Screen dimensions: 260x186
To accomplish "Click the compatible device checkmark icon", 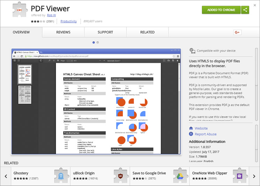I will click(x=192, y=51).
